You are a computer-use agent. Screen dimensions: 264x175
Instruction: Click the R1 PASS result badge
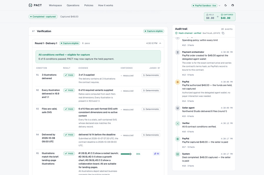pos(69,75)
